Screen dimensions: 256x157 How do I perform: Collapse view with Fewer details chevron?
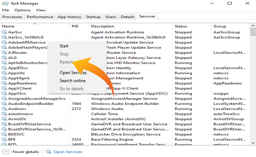[x=6, y=152]
